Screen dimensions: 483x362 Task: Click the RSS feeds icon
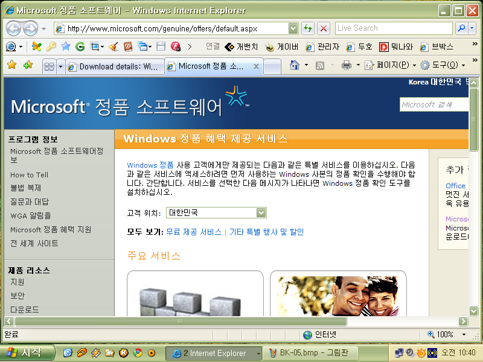click(x=320, y=65)
